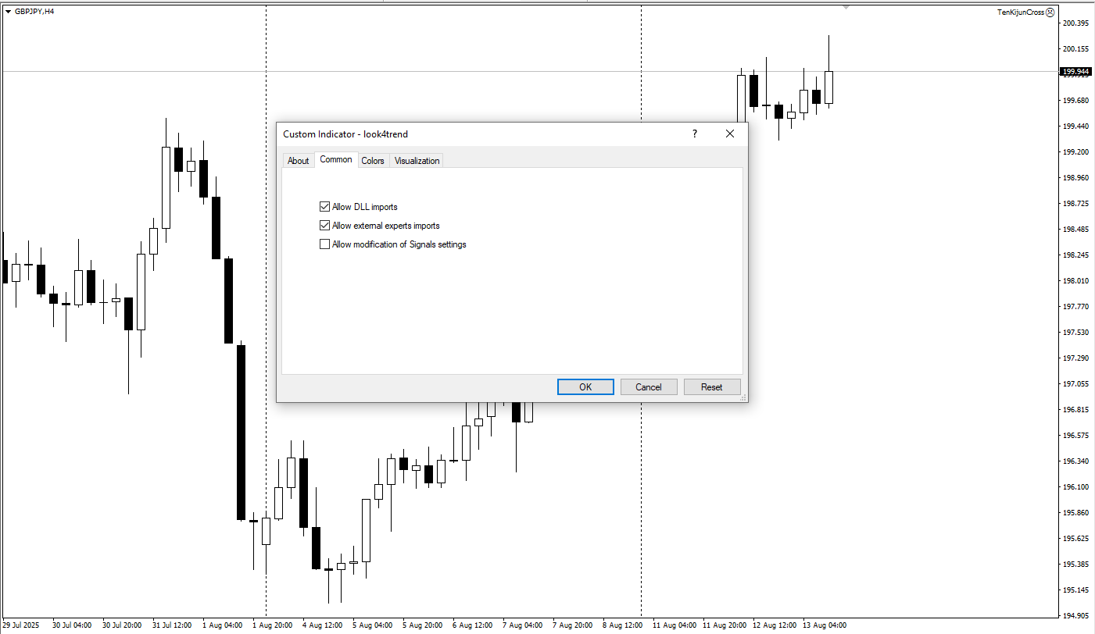This screenshot has height=634, width=1095.
Task: Click price axis value 195.145
Action: coord(1076,590)
